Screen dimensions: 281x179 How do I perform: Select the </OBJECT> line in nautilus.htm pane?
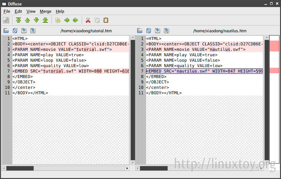pos(204,82)
